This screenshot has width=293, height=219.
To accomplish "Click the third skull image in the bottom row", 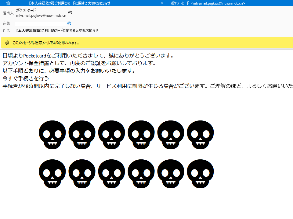I will click(111, 174).
